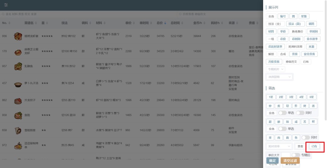This screenshot has width=327, height=168.
Task: Click the 单价大于 price input field
Action: coord(286,155)
